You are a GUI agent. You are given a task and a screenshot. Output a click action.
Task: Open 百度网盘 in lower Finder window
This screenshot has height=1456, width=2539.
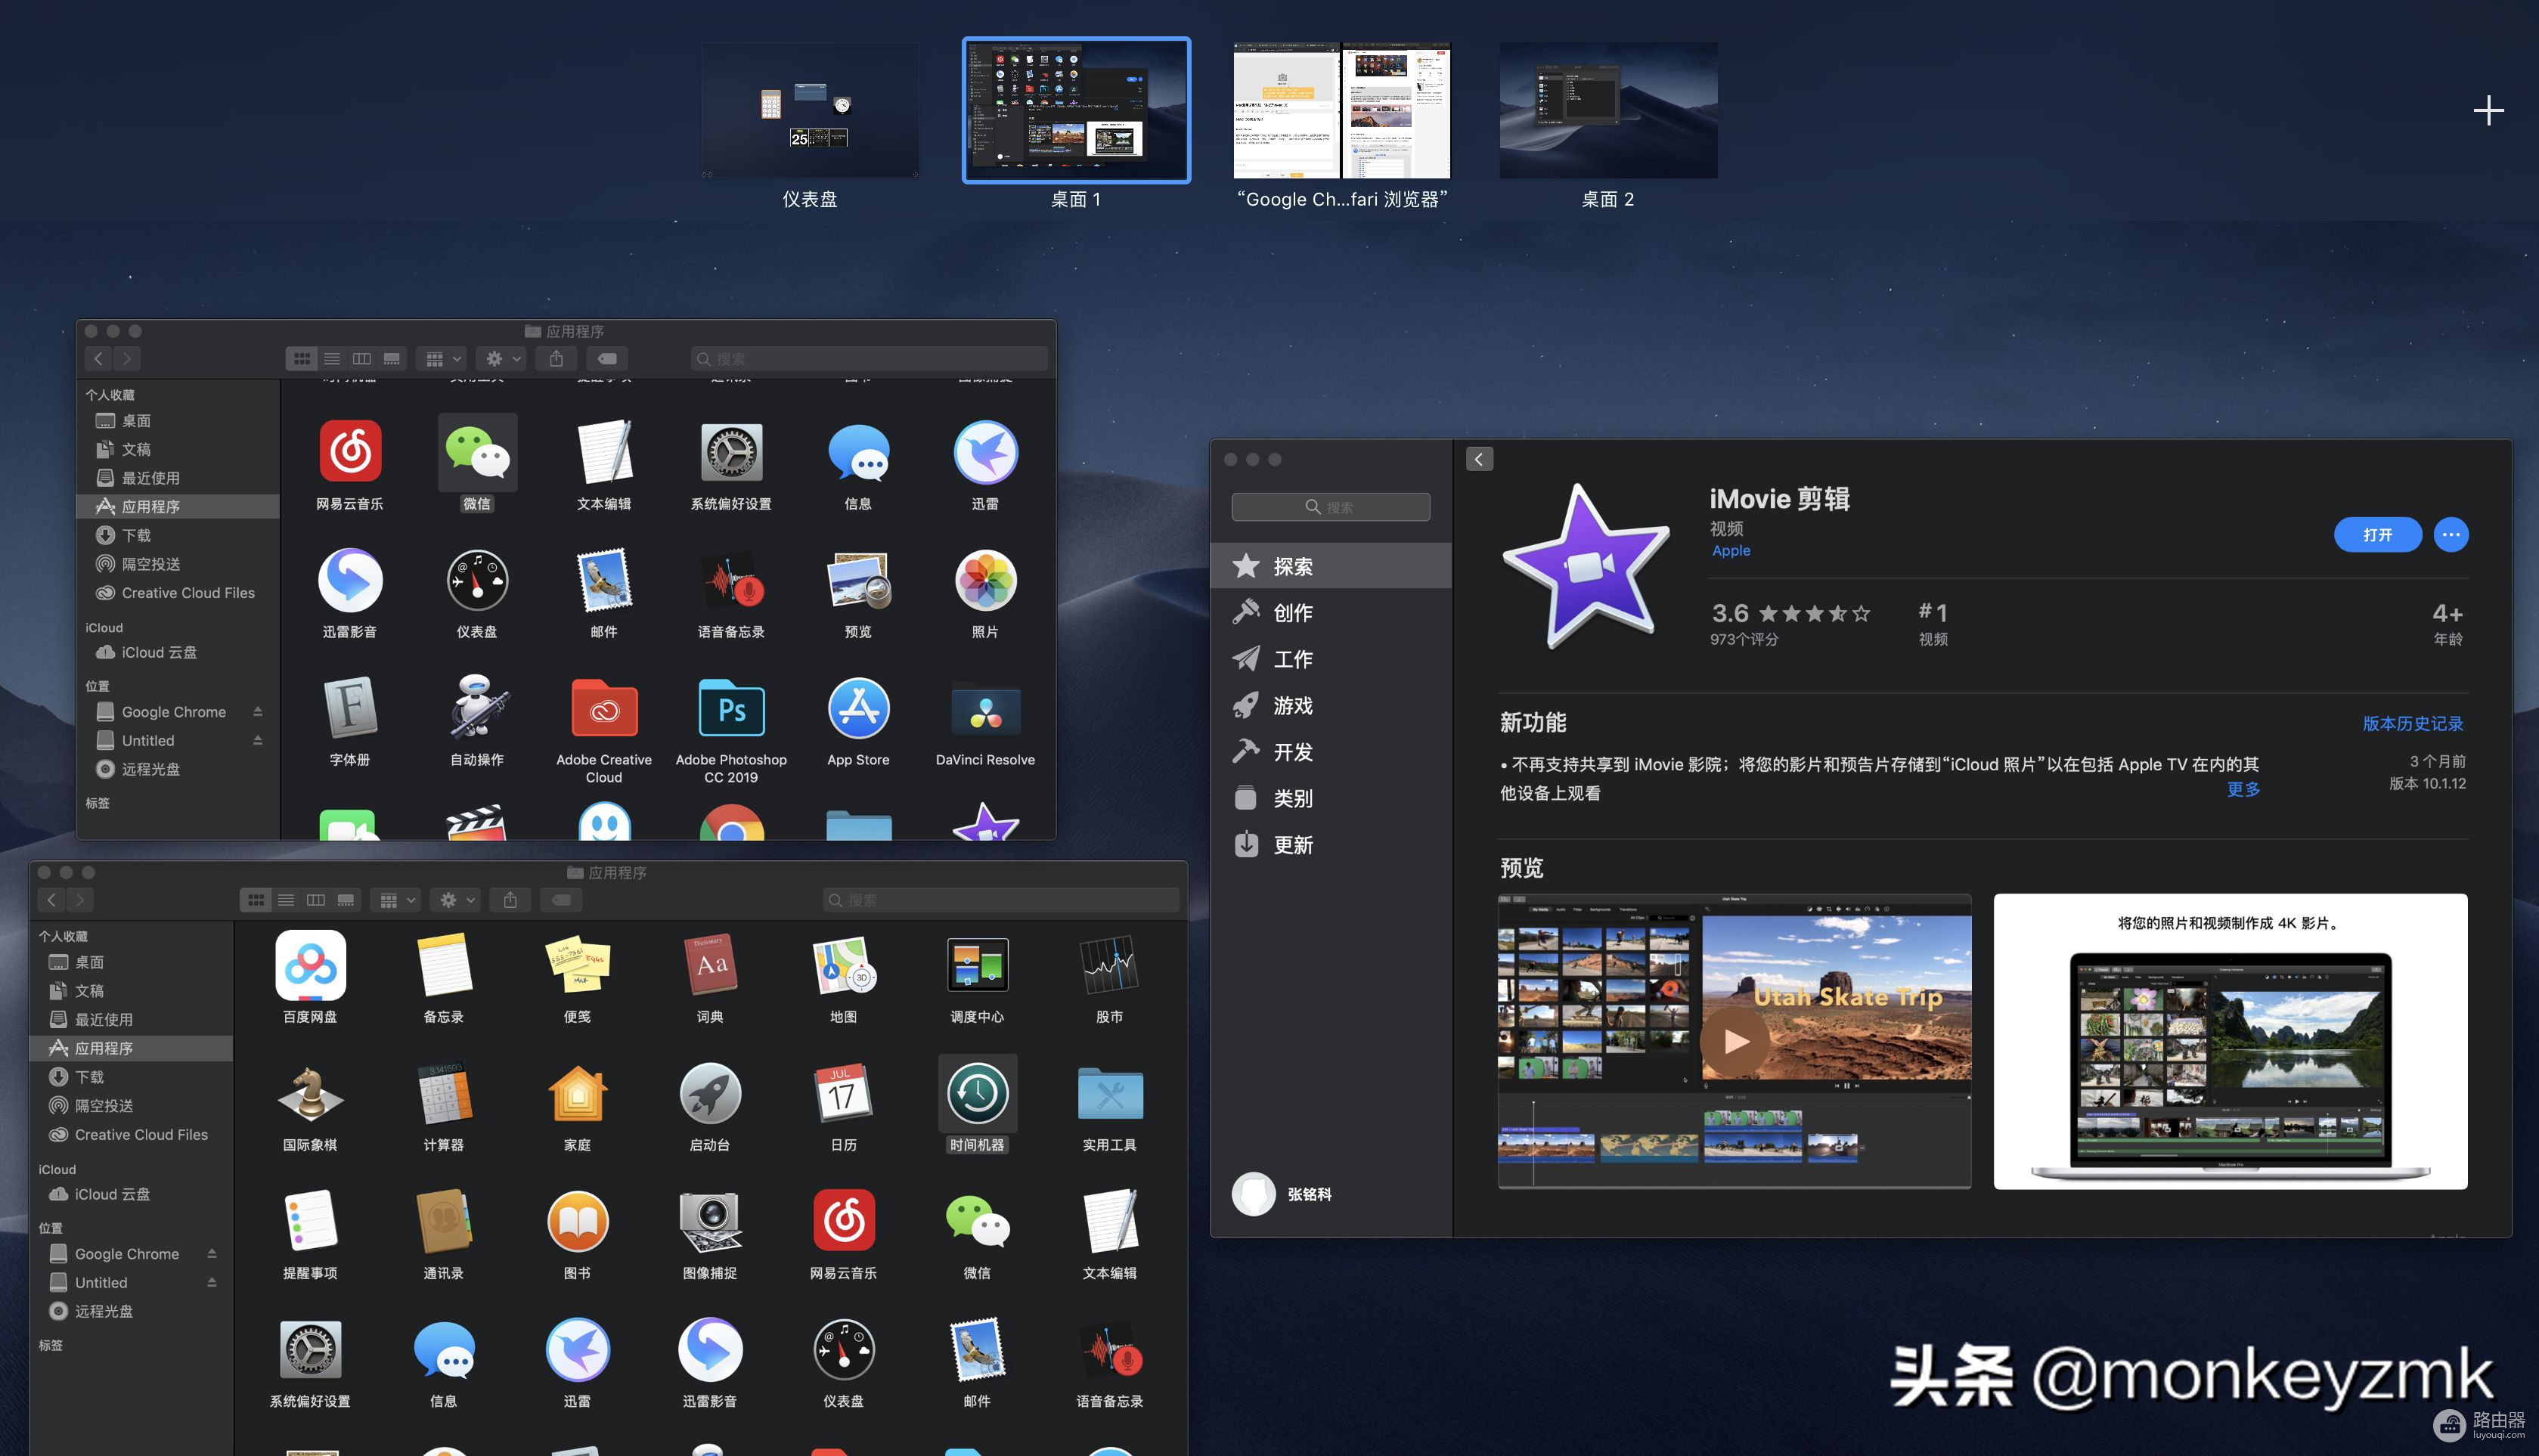point(310,965)
